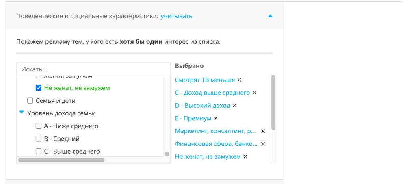The image size is (416, 184).
Task: Click the selected list vertical scrollbar
Action: [x=273, y=102]
